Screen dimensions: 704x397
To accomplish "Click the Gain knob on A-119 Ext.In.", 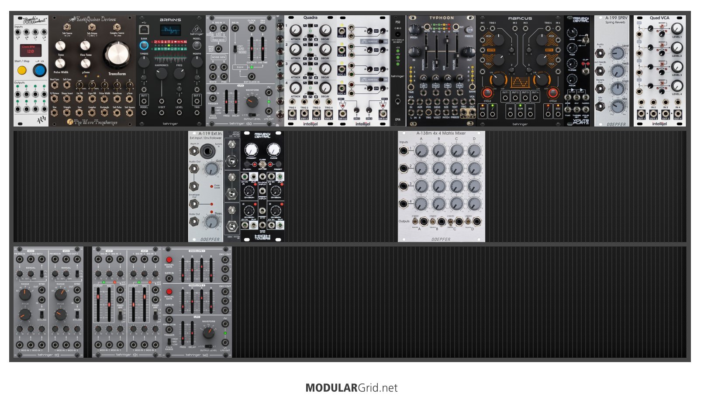I will 212,169.
